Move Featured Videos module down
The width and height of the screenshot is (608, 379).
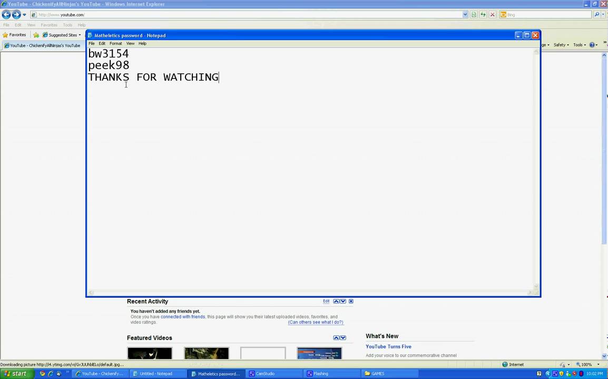[343, 337]
